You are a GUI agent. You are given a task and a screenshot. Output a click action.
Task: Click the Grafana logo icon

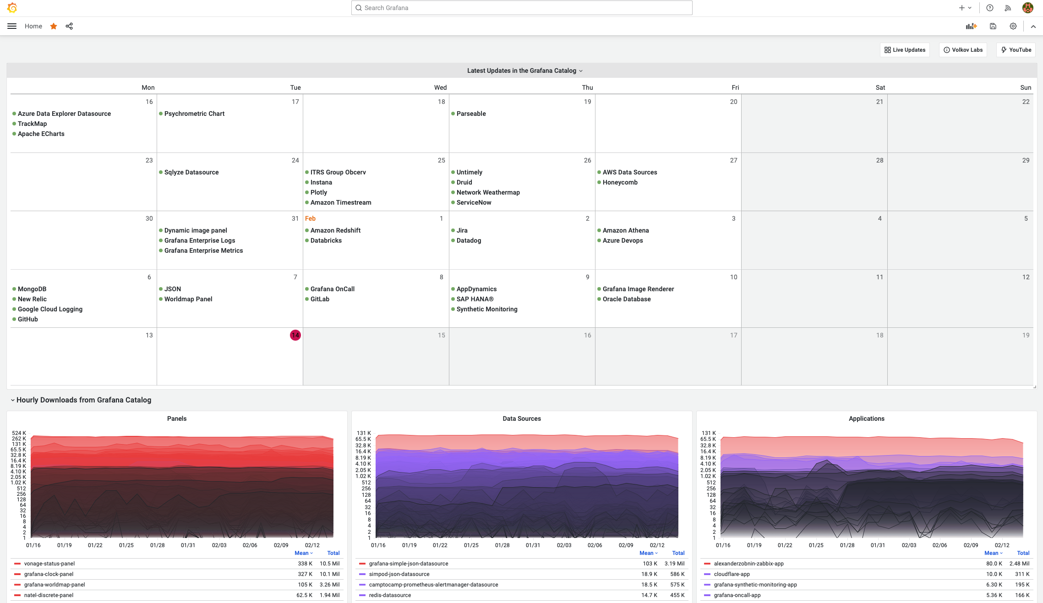point(12,8)
